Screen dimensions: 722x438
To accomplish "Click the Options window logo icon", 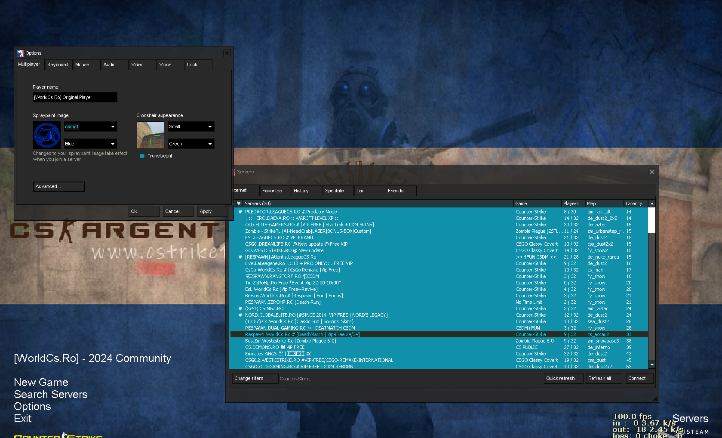I will click(20, 53).
